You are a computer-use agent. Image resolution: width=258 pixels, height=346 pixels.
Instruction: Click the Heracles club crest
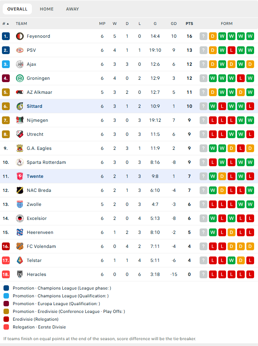pos(20,274)
